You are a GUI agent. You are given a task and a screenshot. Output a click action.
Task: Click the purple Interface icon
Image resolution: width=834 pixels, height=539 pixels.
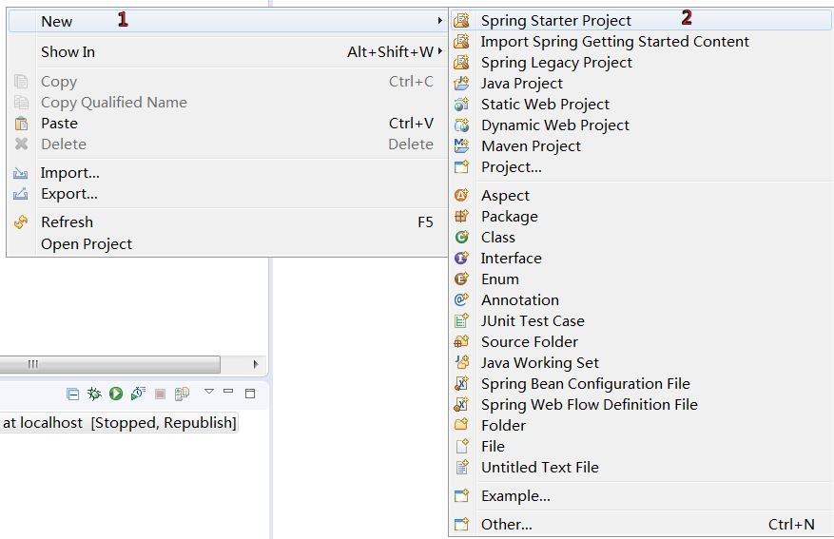pyautogui.click(x=461, y=258)
